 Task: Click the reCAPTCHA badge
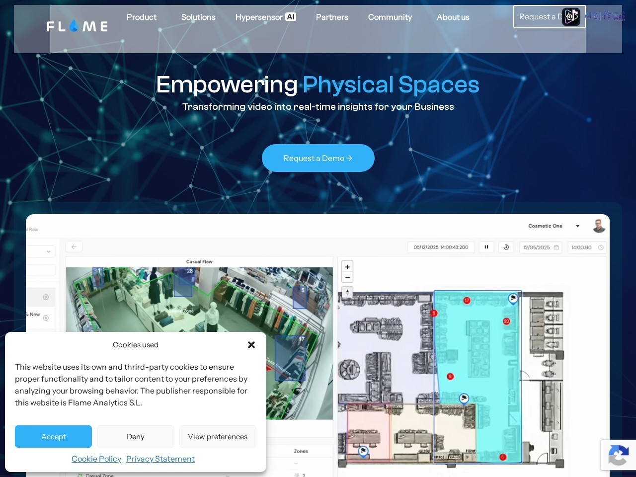[x=618, y=455]
